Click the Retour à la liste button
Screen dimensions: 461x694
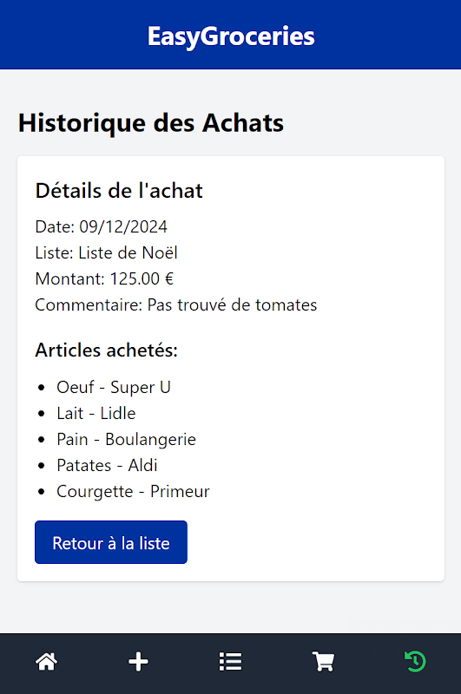(x=111, y=542)
